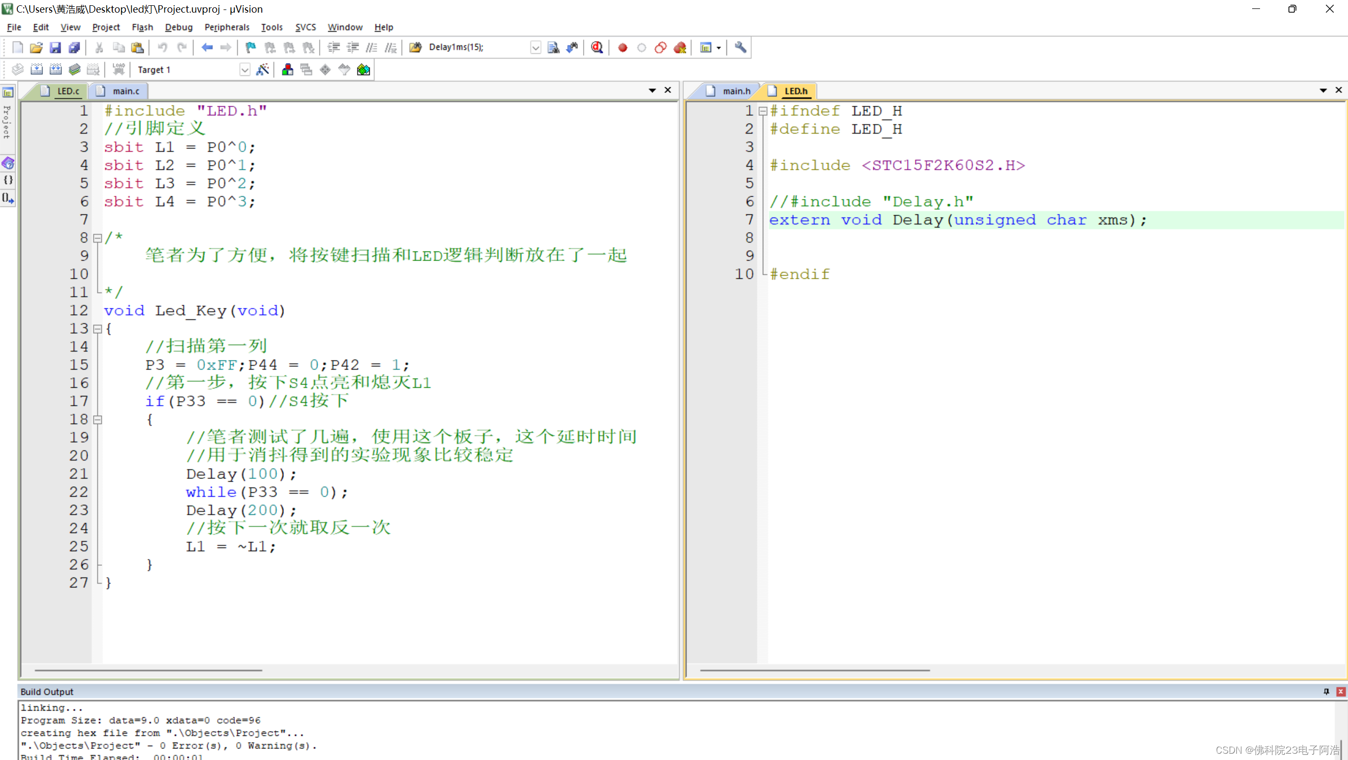Screen dimensions: 1348x760
Task: Collapse the Led_Key function body at line 13
Action: [97, 329]
